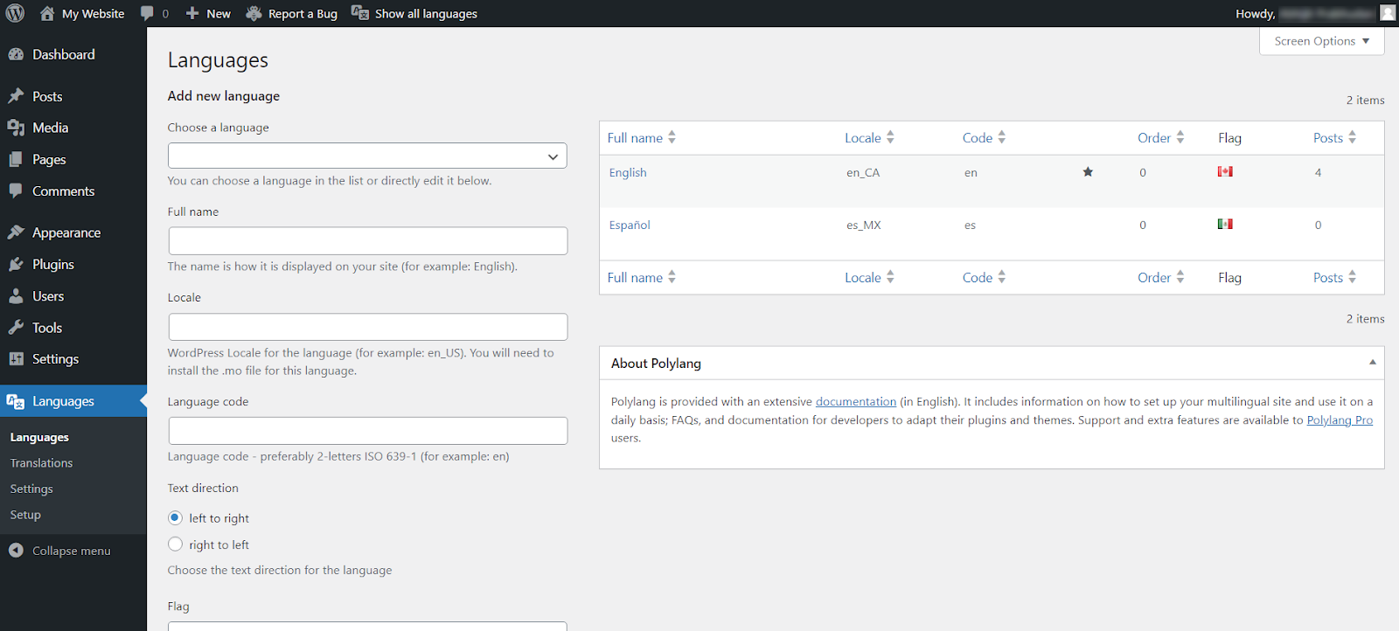
Task: Follow the documentation link
Action: pos(856,402)
